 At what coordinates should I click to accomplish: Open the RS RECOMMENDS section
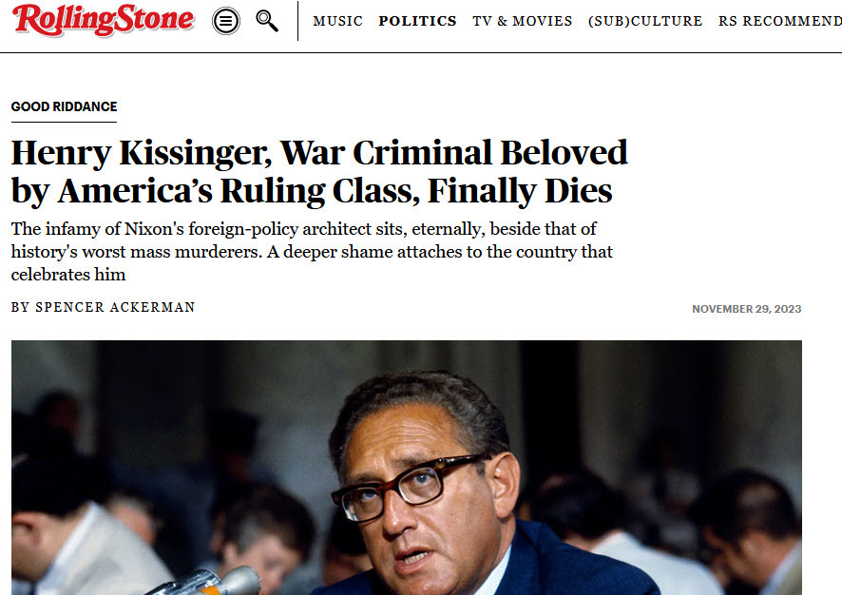click(x=779, y=21)
